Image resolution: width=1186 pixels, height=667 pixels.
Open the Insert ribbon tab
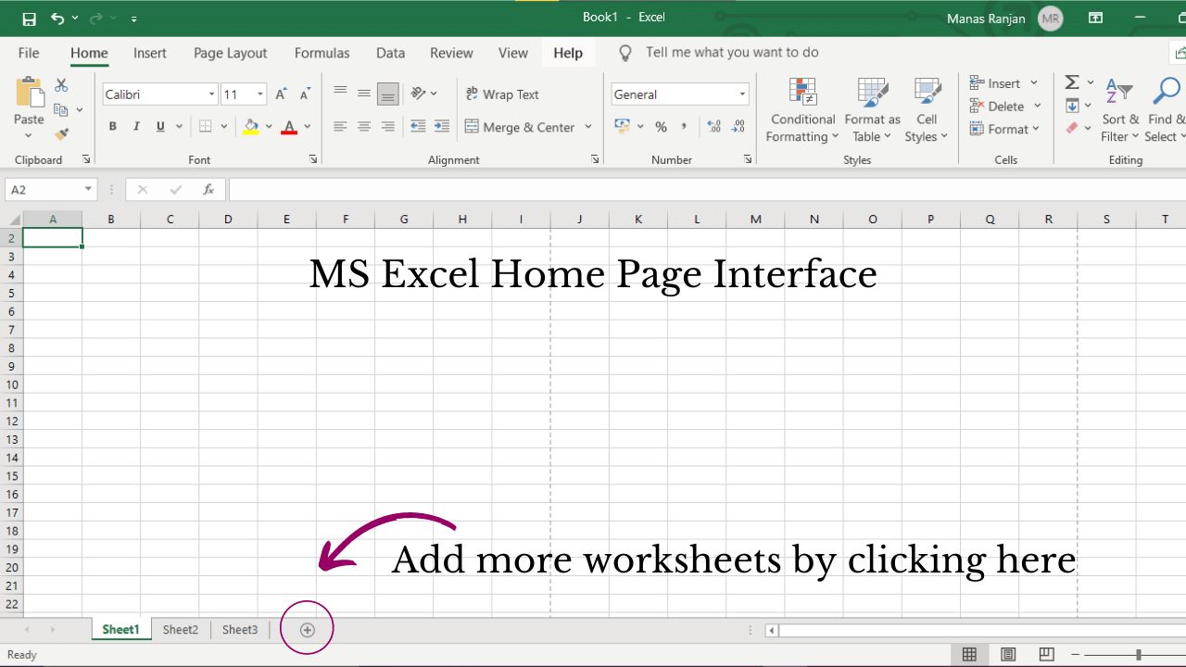[149, 53]
